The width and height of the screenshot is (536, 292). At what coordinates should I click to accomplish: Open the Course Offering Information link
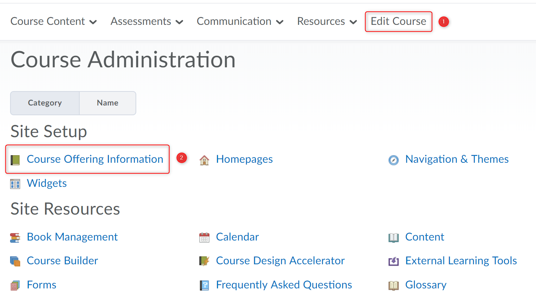pos(95,159)
